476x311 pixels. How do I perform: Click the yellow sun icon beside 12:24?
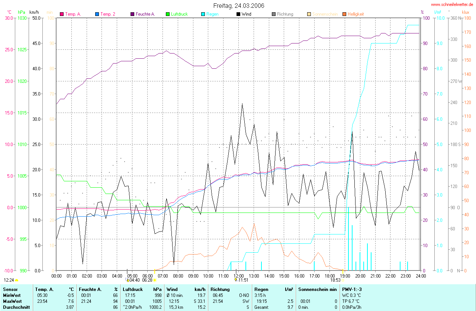click(16, 280)
